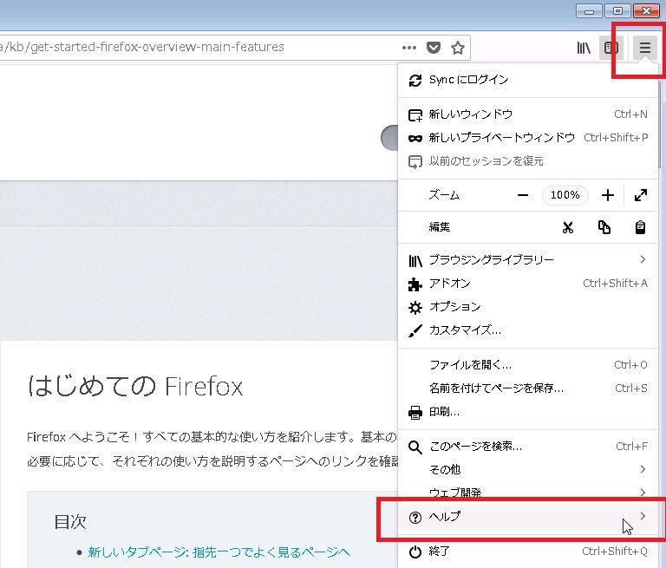Click the cut scissors icon
Viewport: 666px width, 568px height.
point(568,227)
